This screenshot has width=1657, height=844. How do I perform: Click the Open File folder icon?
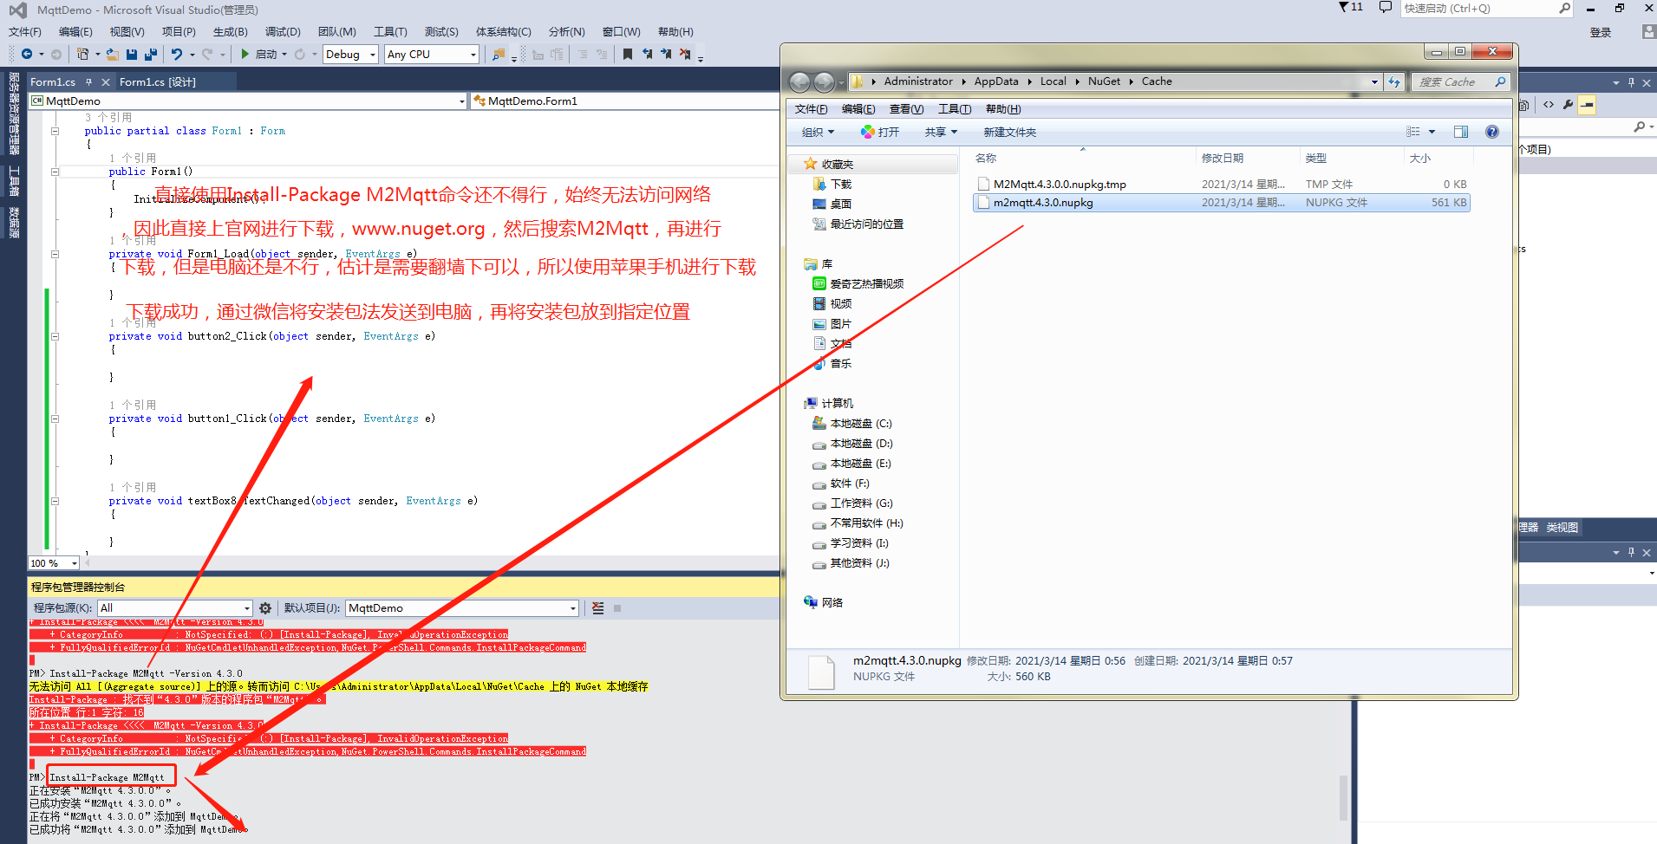point(113,55)
